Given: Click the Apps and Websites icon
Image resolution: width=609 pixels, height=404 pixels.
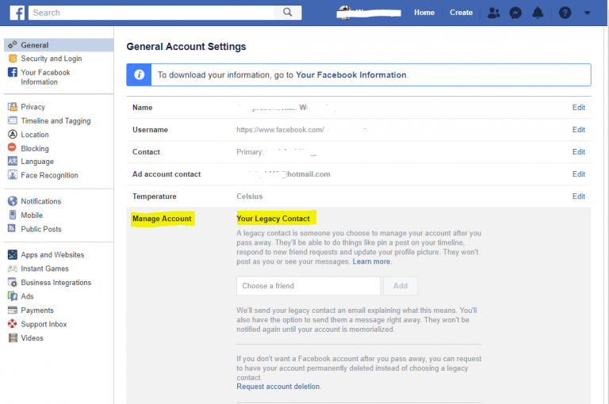Looking at the screenshot, I should point(13,254).
